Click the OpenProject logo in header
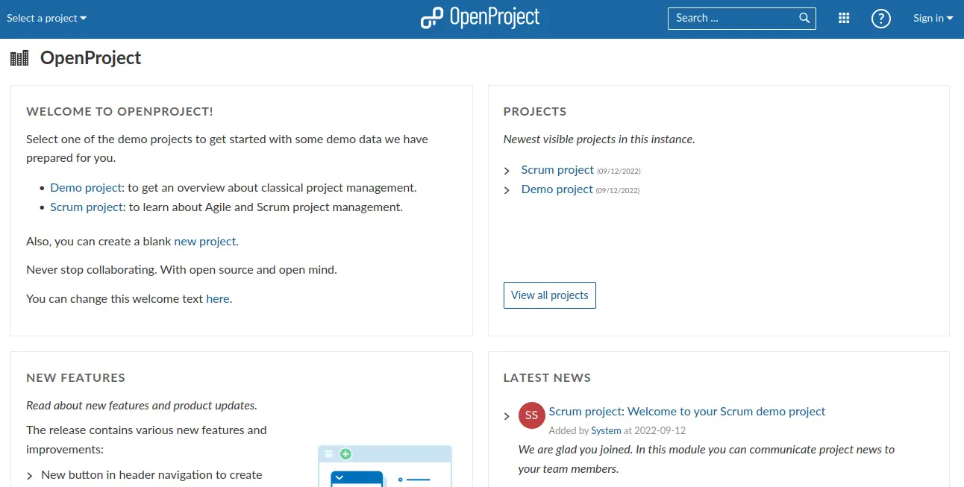 pyautogui.click(x=480, y=17)
